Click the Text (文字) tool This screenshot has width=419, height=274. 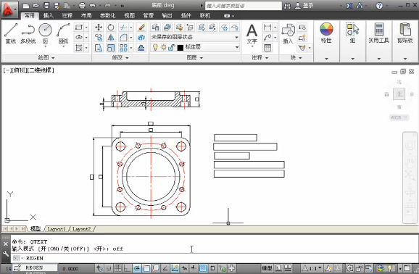click(252, 33)
